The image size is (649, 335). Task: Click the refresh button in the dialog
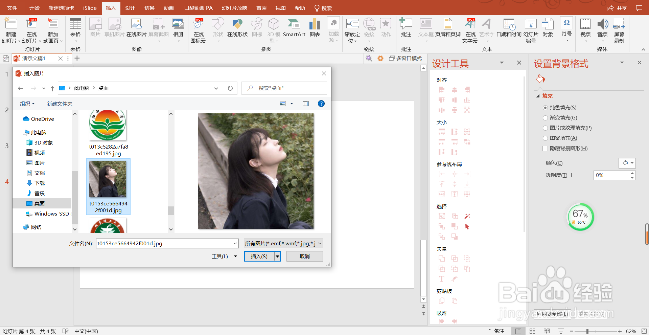coord(230,88)
